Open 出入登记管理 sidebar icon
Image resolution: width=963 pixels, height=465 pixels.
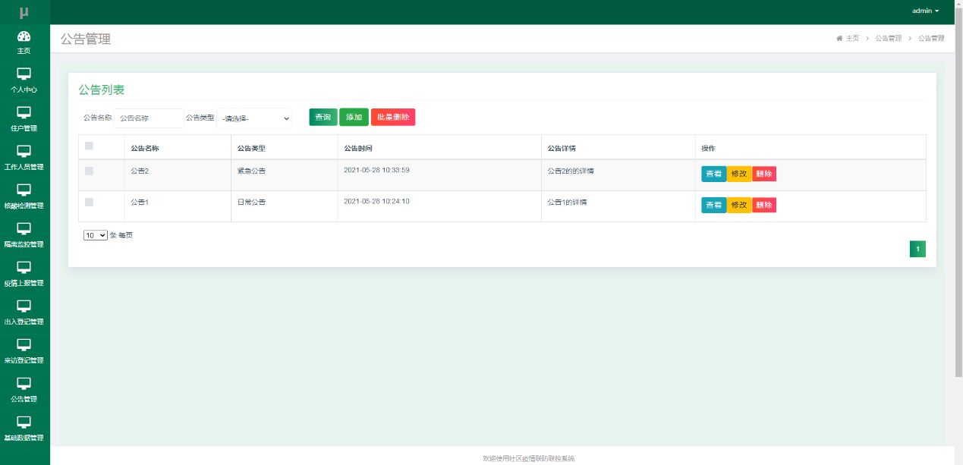pyautogui.click(x=24, y=306)
